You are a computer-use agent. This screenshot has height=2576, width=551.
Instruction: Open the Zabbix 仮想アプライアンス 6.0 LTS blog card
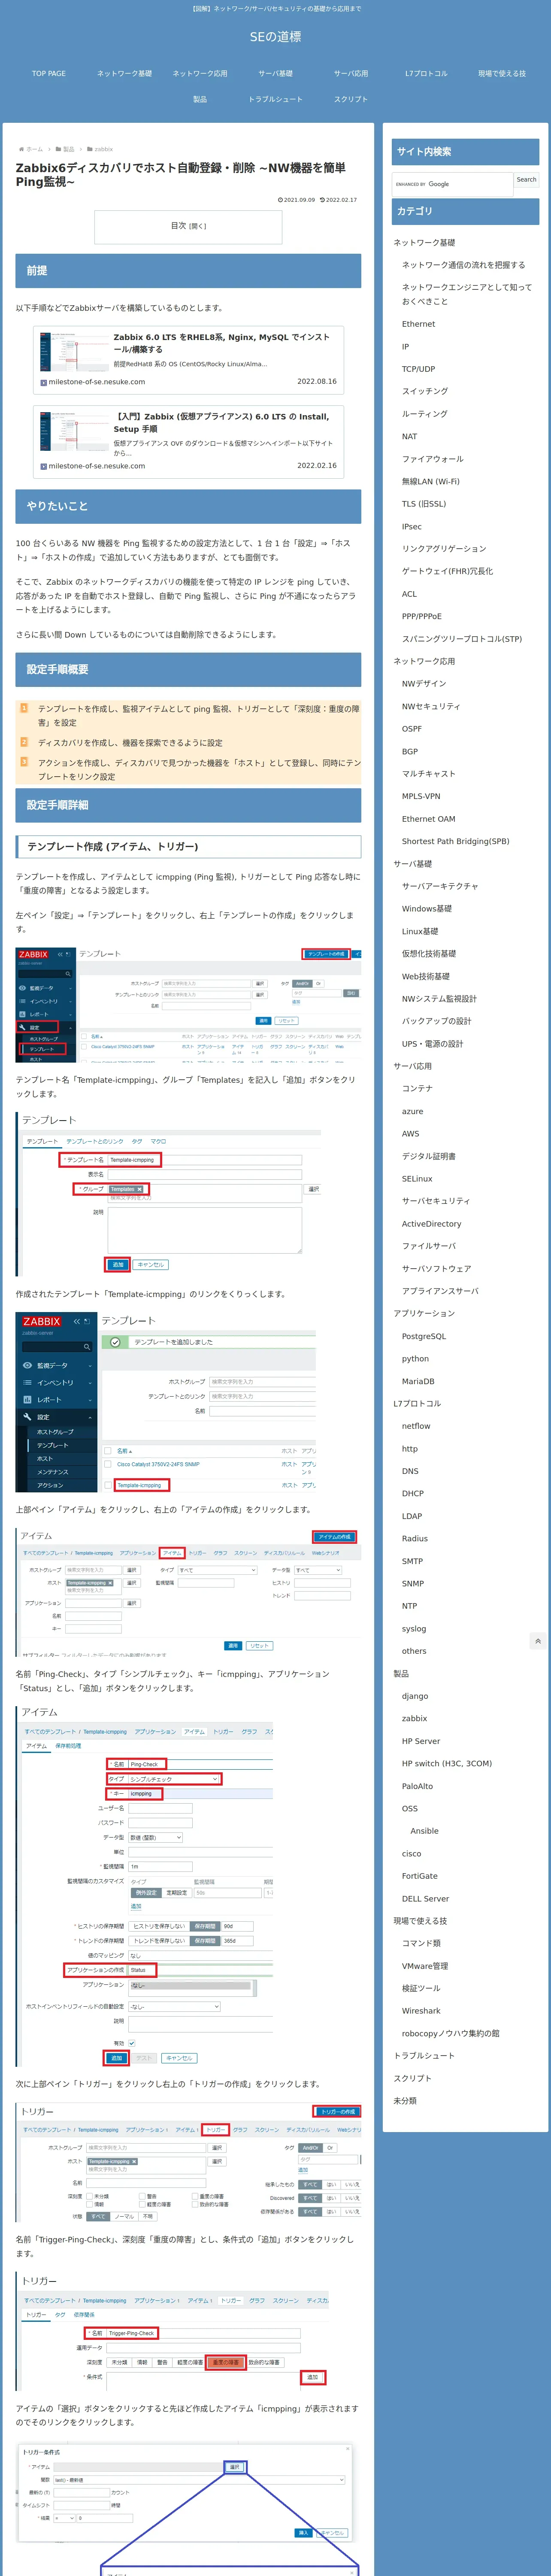pyautogui.click(x=188, y=442)
